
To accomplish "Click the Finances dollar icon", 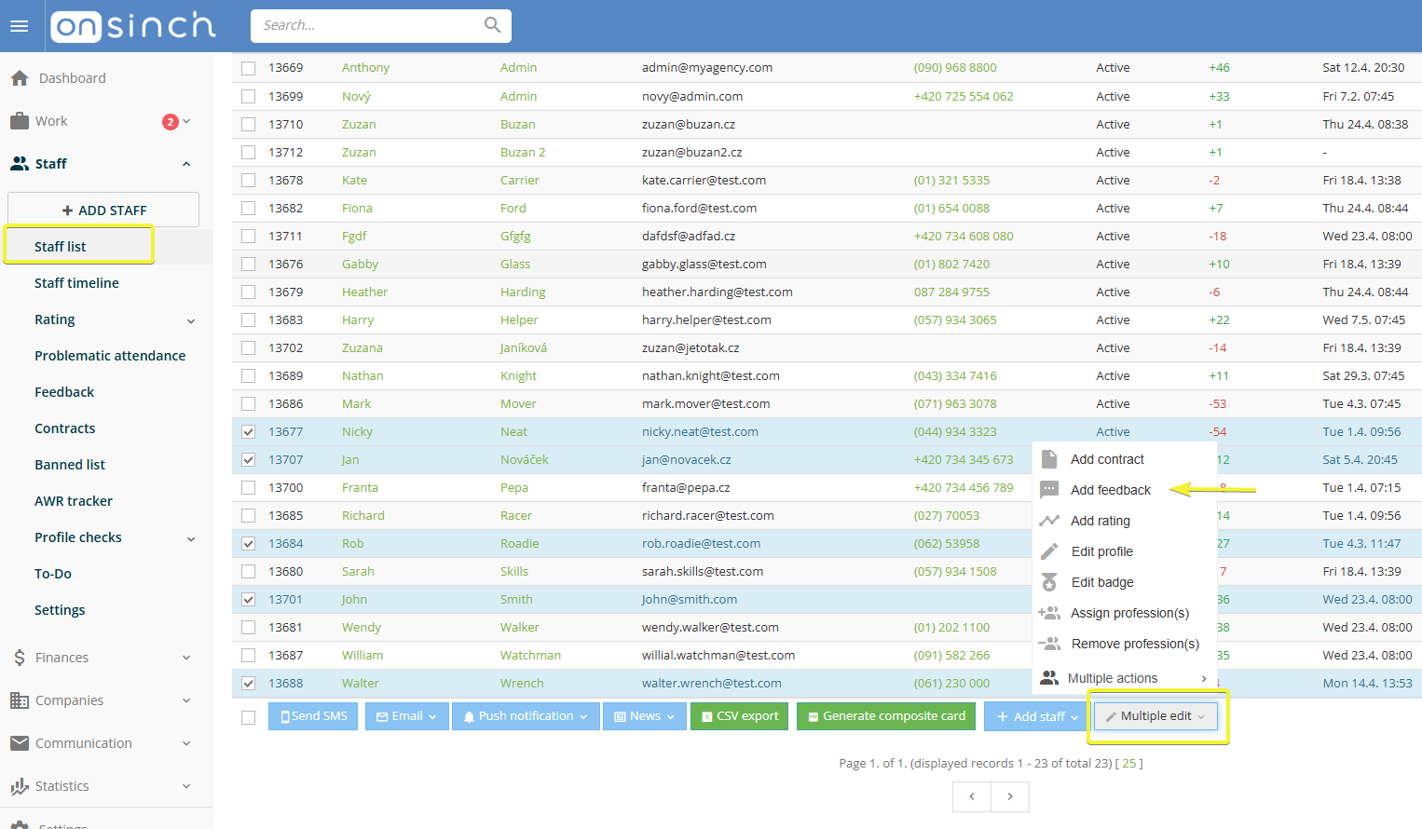I will [20, 658].
